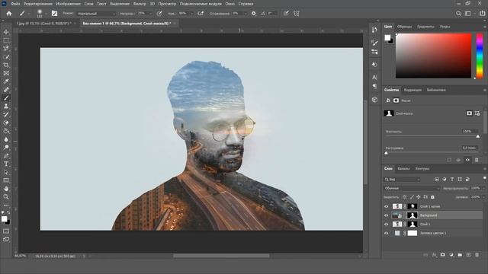Create a new layer icon
Viewport: 488px width, 274px height.
[x=468, y=255]
